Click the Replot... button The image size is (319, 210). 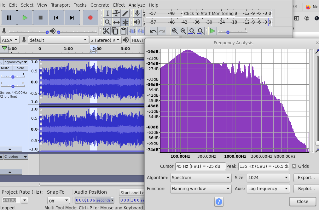coord(306,189)
